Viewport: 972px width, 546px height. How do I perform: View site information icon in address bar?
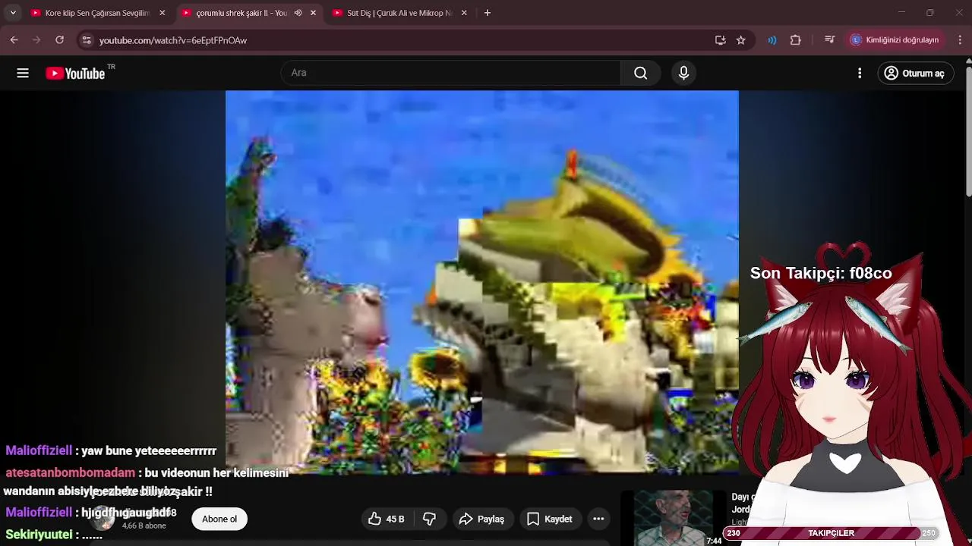coord(87,40)
